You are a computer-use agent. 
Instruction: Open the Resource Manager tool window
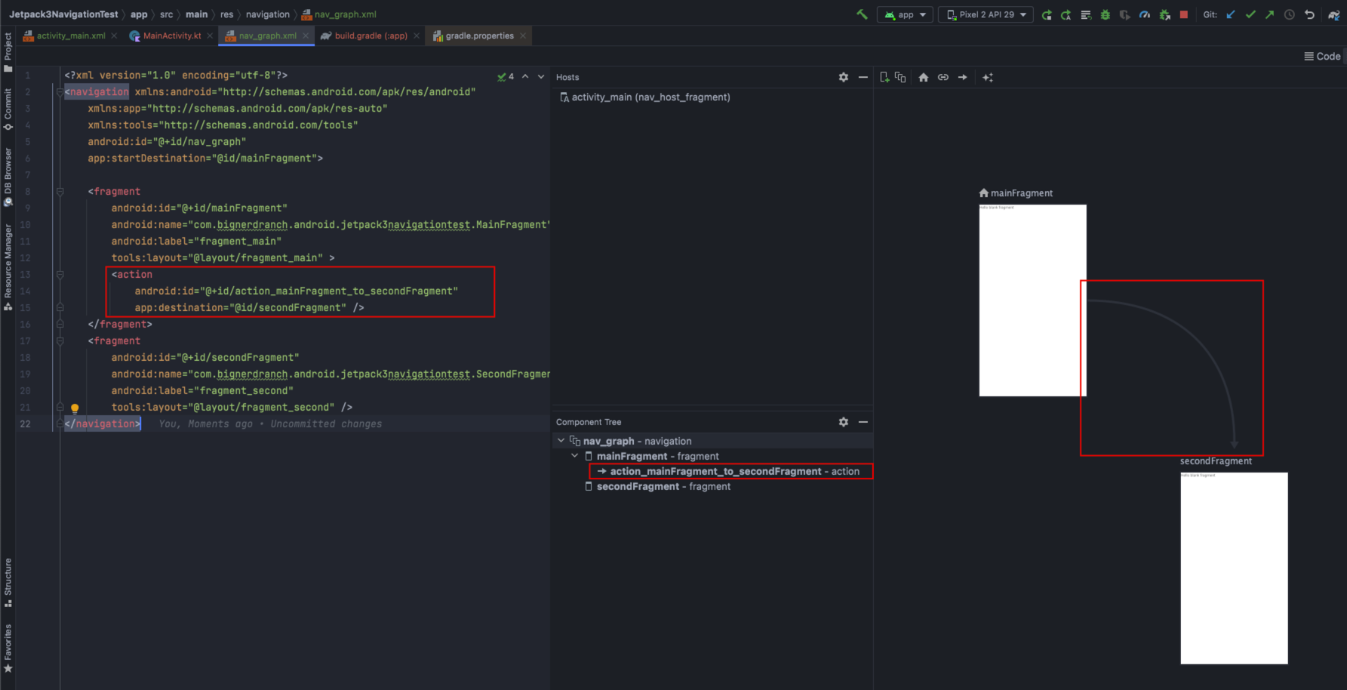tap(8, 266)
